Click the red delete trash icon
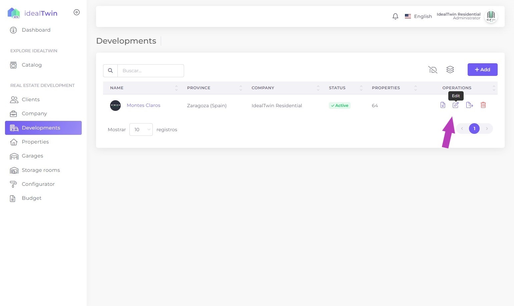The width and height of the screenshot is (514, 306). (x=483, y=105)
